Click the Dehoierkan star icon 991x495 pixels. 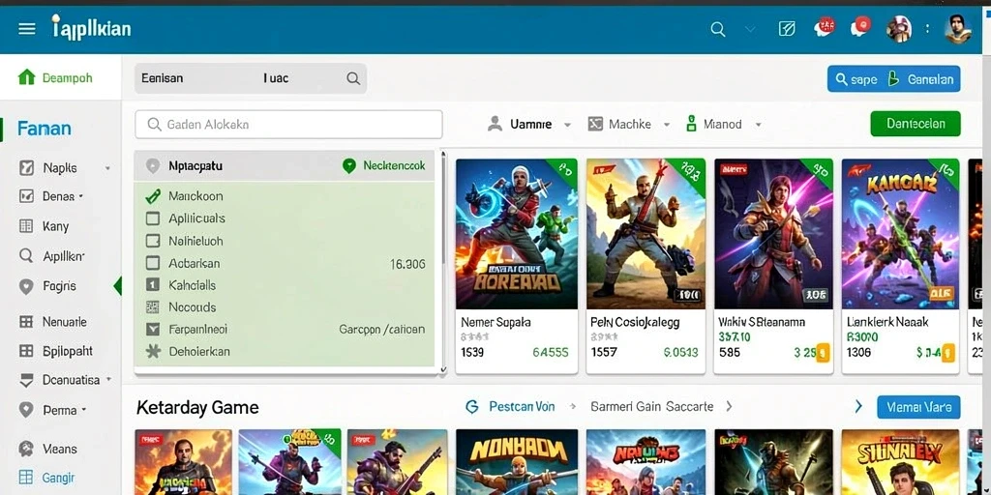pos(152,352)
